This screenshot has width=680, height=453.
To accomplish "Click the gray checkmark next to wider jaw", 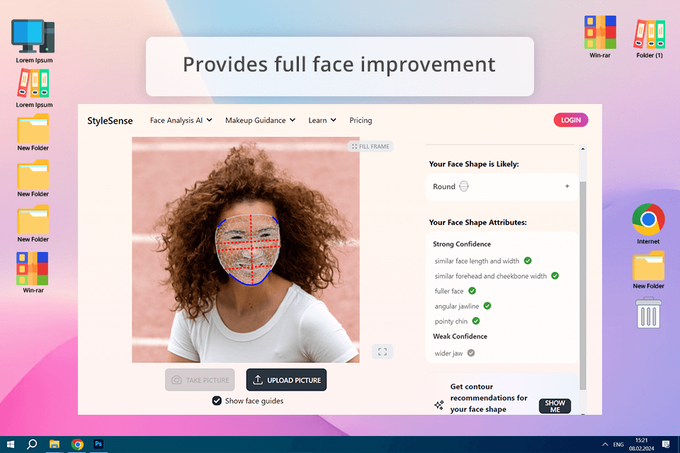I will coord(471,353).
